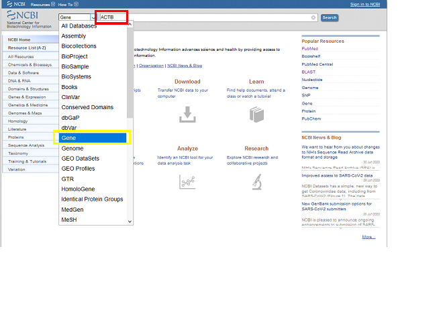The width and height of the screenshot is (445, 310).
Task: Open PubChem under Popular Resources
Action: click(x=311, y=119)
